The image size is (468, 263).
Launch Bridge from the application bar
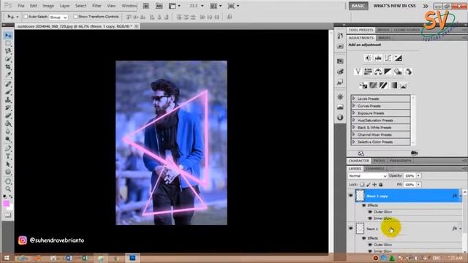tap(146, 6)
